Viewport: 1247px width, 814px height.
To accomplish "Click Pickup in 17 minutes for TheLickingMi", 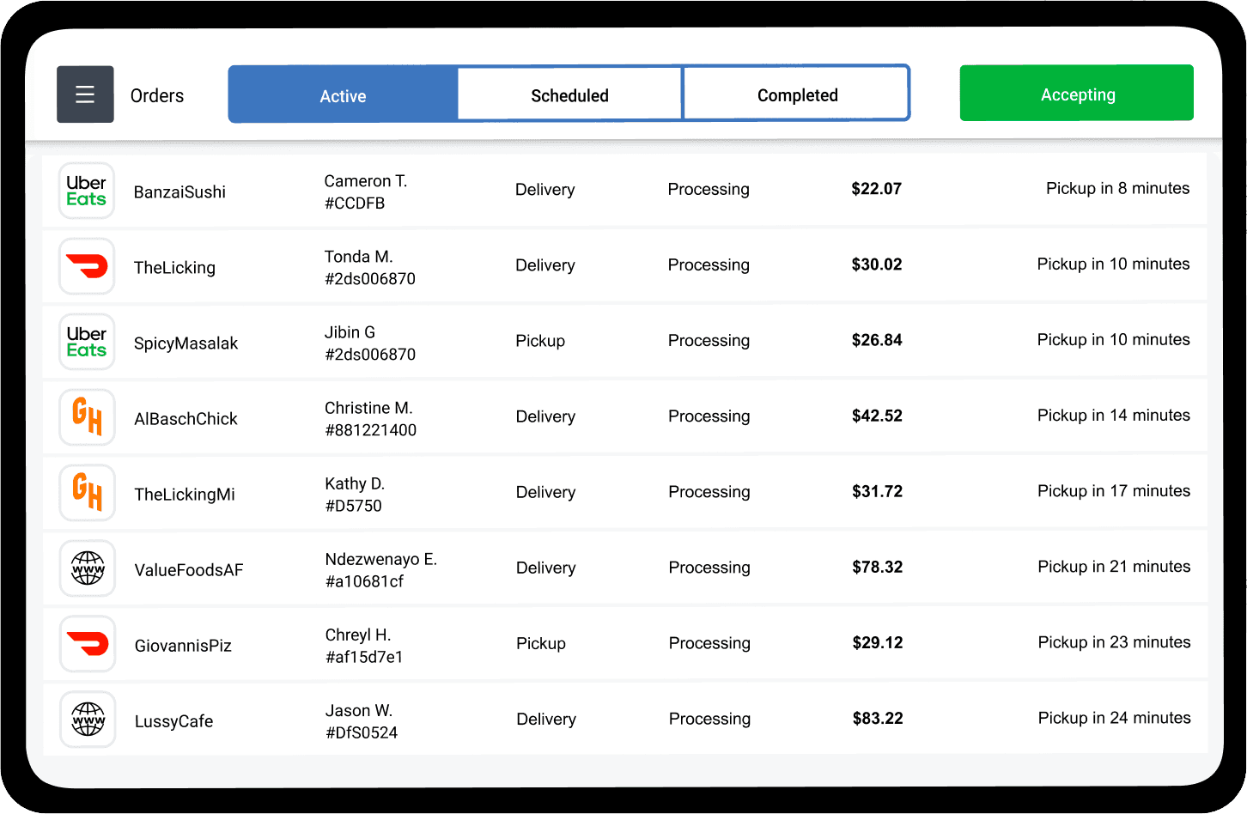I will coord(1113,491).
